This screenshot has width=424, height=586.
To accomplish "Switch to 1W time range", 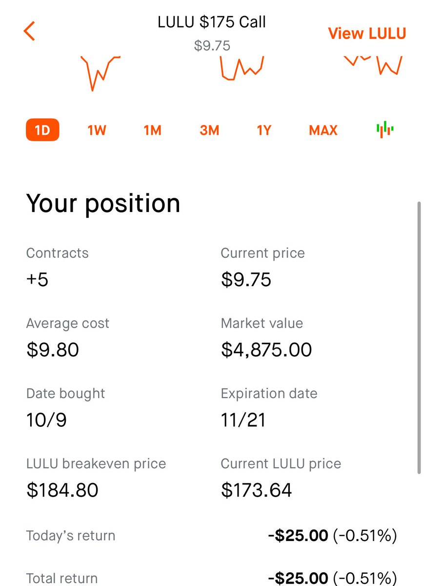I will 97,130.
